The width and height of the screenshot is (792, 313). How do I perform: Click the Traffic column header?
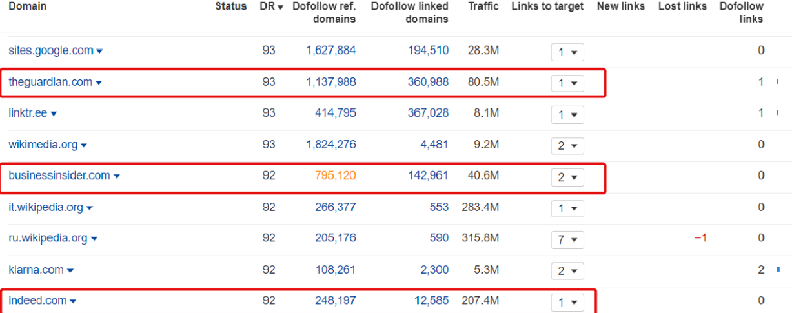(x=484, y=6)
